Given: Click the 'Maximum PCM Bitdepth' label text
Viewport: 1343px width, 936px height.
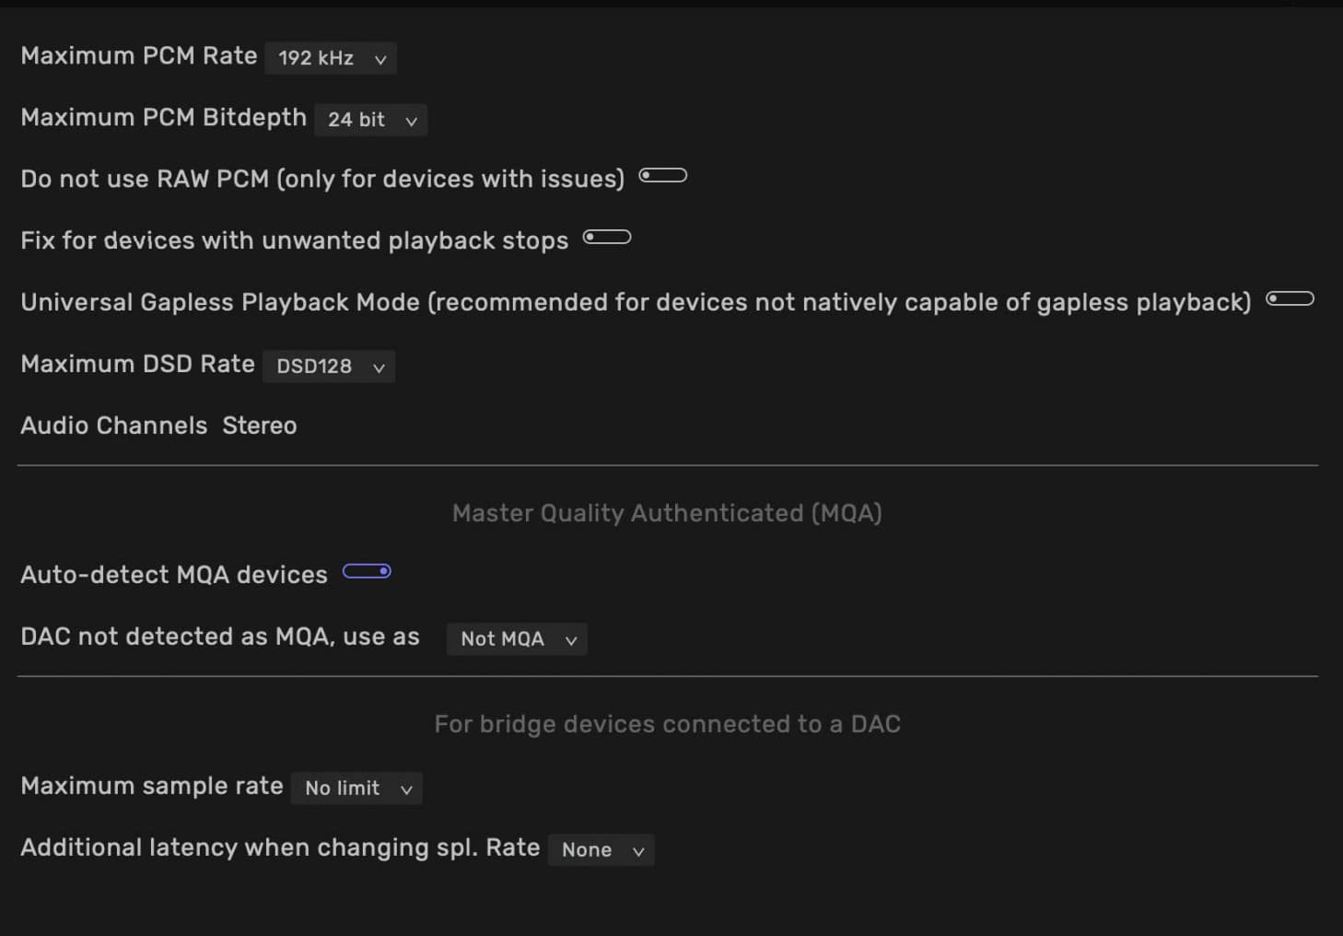Looking at the screenshot, I should 163,118.
